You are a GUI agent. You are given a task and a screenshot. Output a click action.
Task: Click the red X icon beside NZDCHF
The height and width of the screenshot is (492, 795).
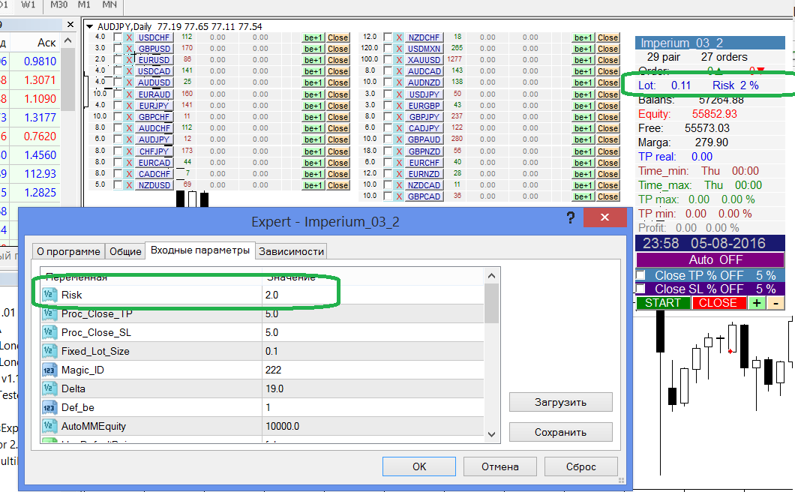pos(400,37)
